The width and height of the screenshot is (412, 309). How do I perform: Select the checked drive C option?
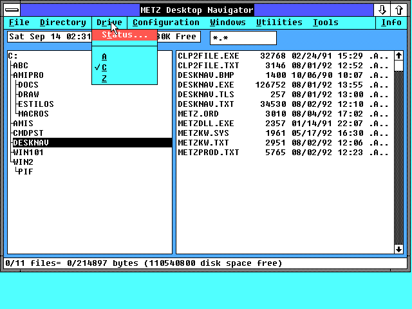coord(104,68)
